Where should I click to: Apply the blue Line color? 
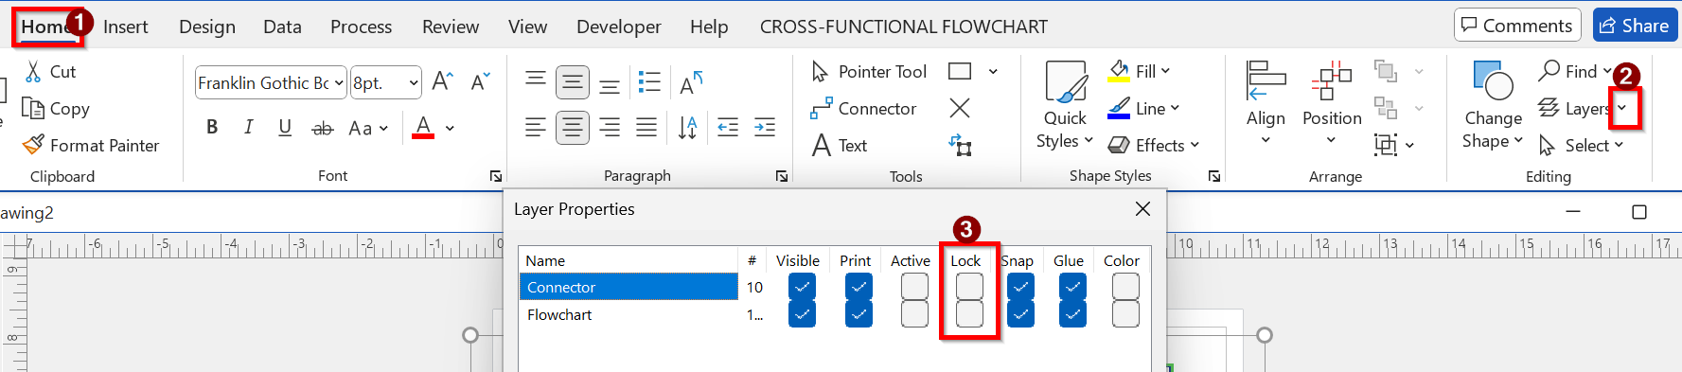point(1119,108)
